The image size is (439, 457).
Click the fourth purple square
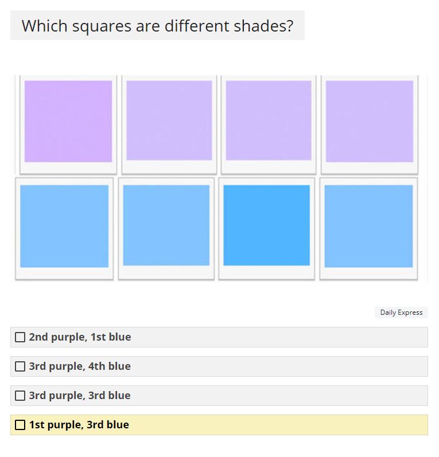tap(370, 121)
